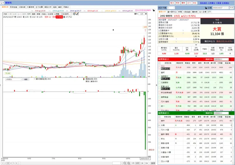The height and width of the screenshot is (165, 235).
Task: Zoom in the chart with plus magnifier
Action: tap(129, 163)
